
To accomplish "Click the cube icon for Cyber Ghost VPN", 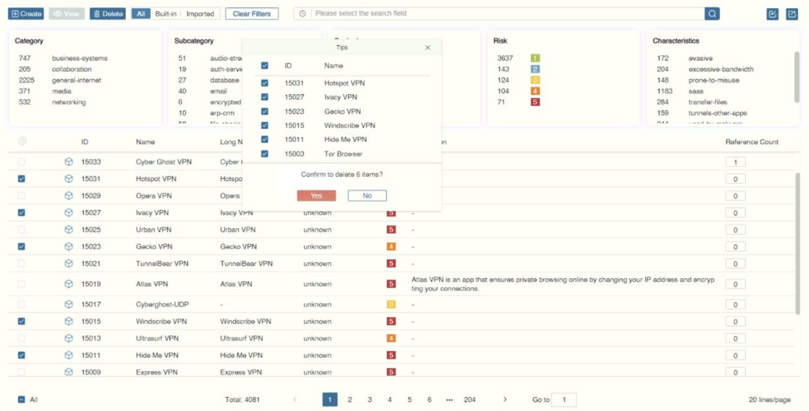I will click(68, 162).
